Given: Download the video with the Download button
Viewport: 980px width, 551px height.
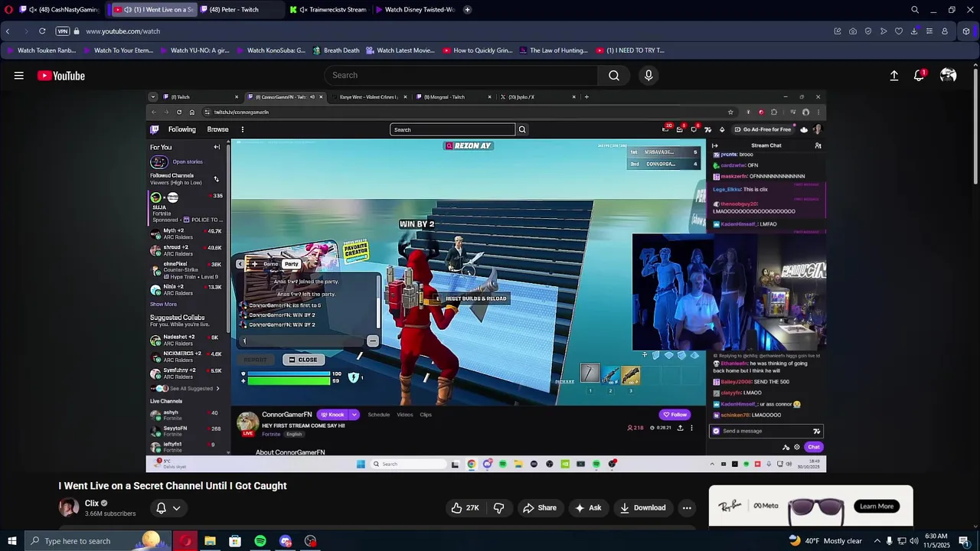Looking at the screenshot, I should [x=643, y=507].
